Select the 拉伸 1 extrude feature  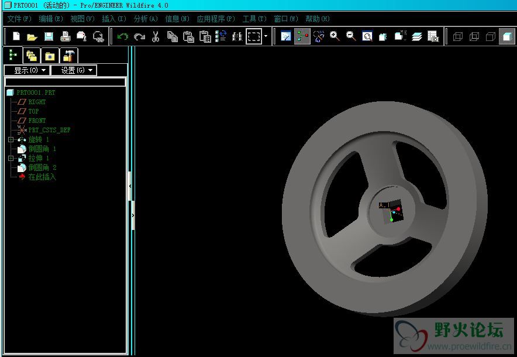tap(39, 159)
